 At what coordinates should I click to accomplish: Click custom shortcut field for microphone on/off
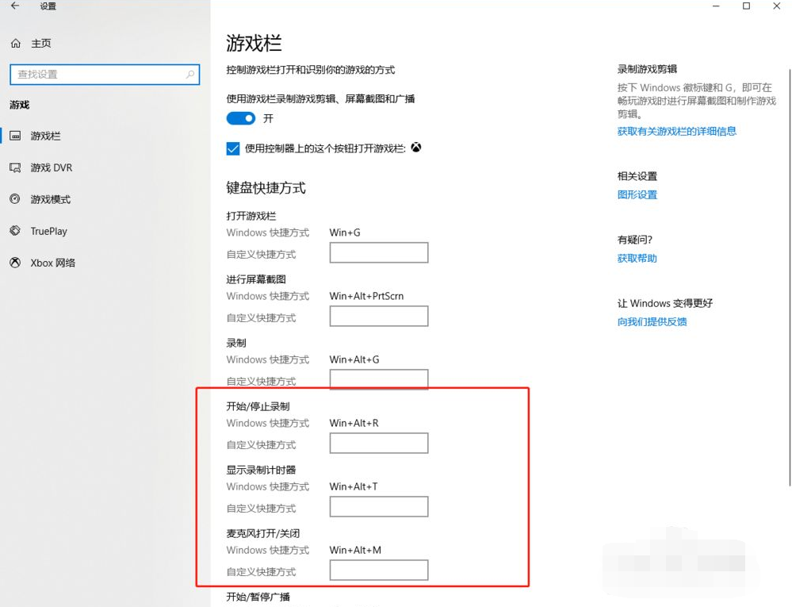point(379,571)
